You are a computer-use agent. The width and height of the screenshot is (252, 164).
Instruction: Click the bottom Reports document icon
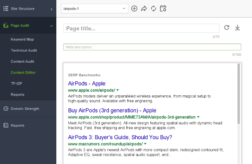coord(6,125)
